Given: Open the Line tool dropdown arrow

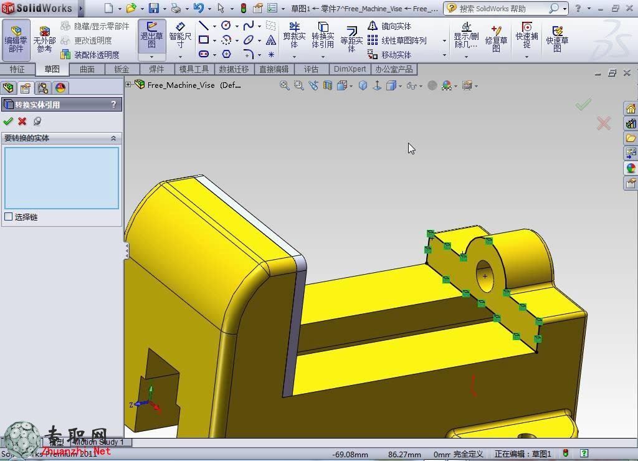Looking at the screenshot, I should [x=214, y=26].
